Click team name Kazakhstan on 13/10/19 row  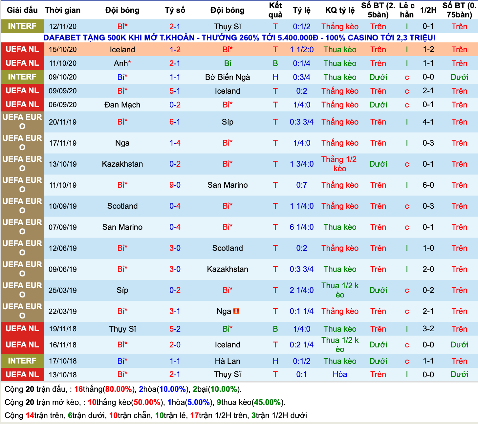(x=122, y=164)
